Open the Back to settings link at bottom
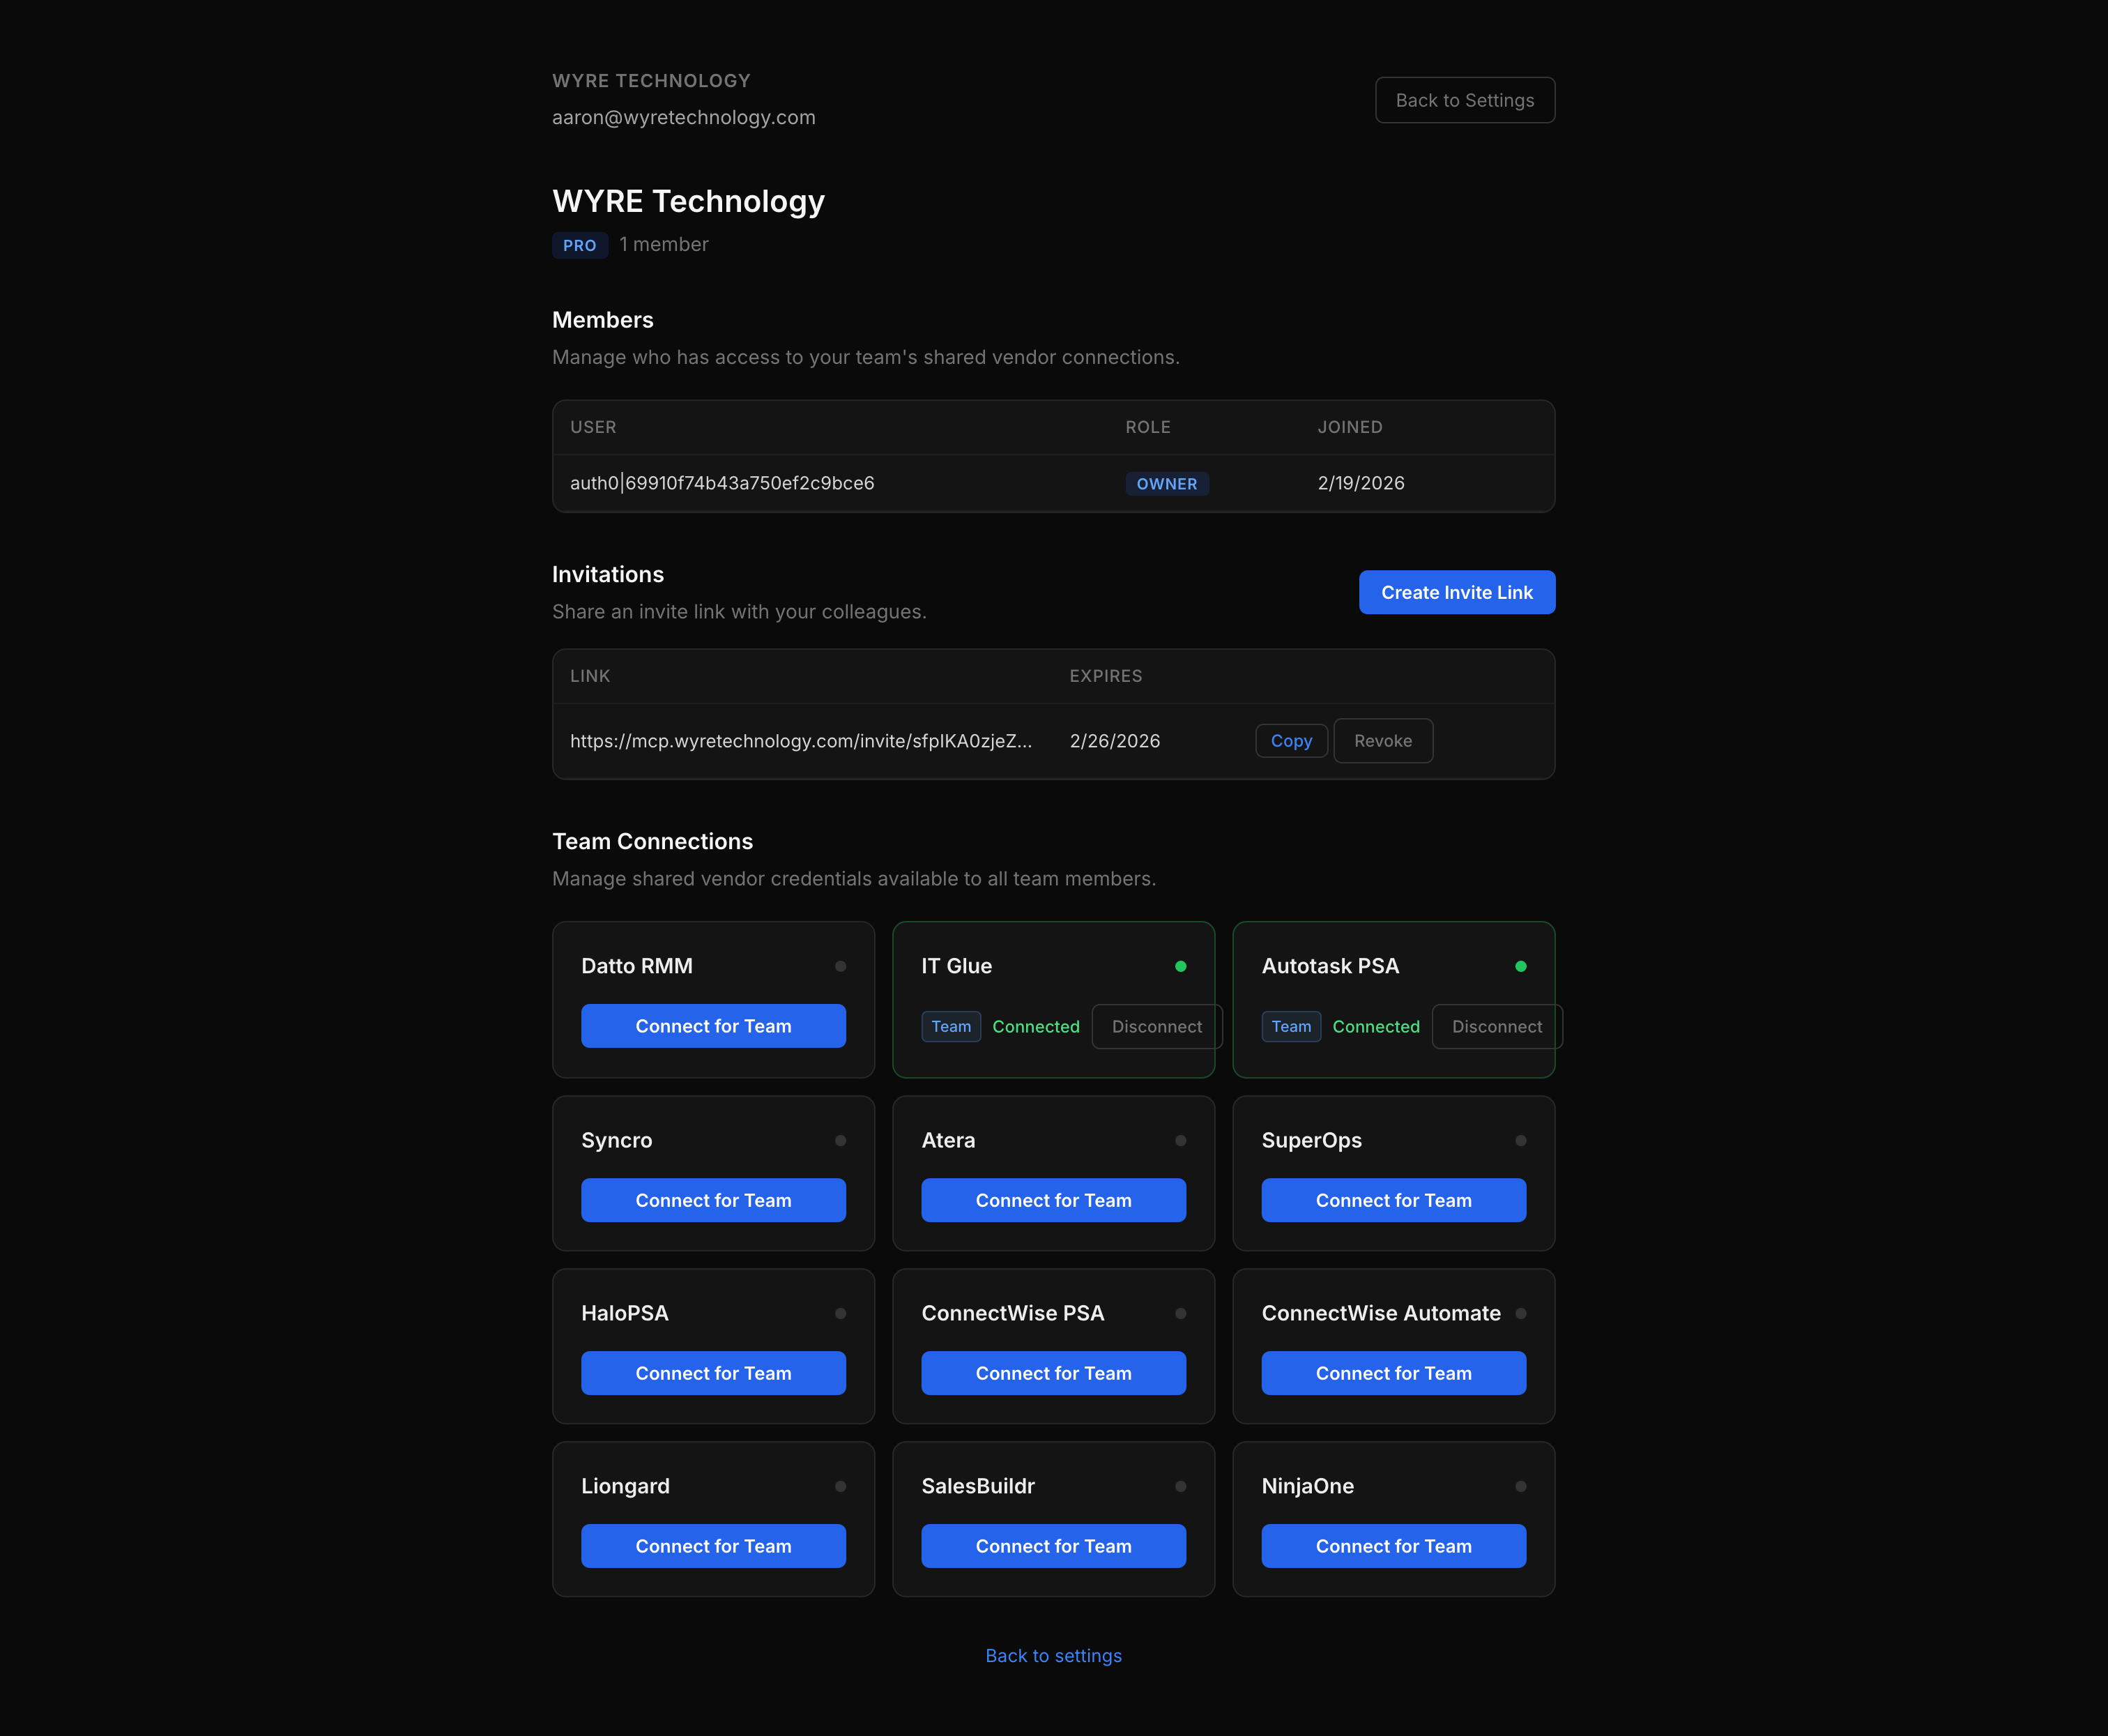The width and height of the screenshot is (2108, 1736). pos(1053,1655)
